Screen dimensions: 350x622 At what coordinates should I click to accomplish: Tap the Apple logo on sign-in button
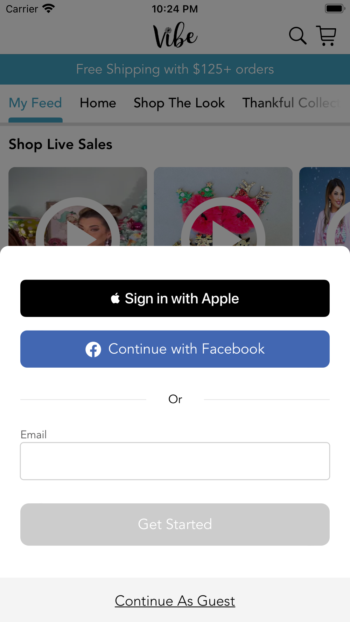(115, 298)
